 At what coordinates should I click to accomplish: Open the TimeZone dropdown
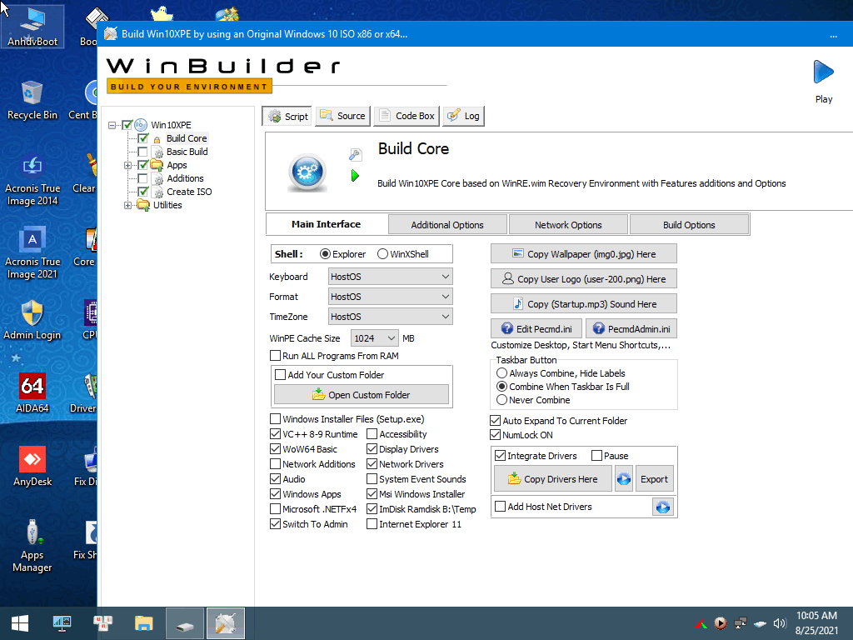pyautogui.click(x=391, y=317)
